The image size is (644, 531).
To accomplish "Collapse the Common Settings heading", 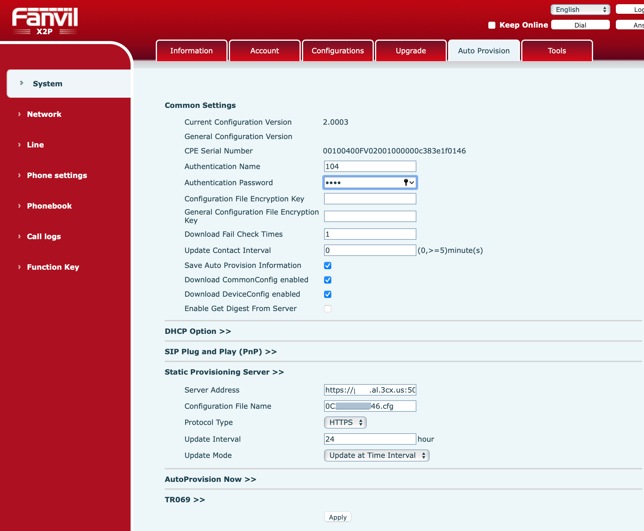I will coord(200,105).
